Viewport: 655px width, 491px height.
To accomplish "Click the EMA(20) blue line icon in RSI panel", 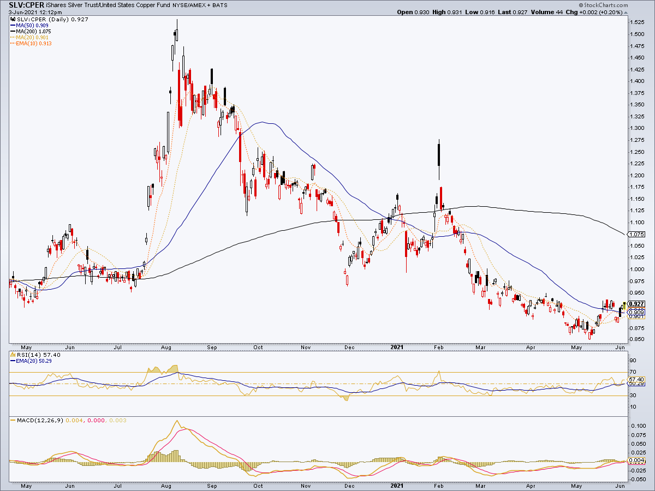I will [x=14, y=360].
